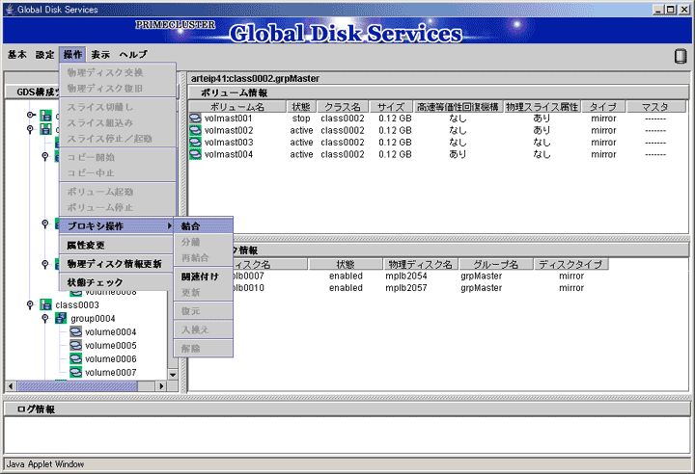695x474 pixels.
Task: Open the ヘルプ menu
Action: coord(133,55)
